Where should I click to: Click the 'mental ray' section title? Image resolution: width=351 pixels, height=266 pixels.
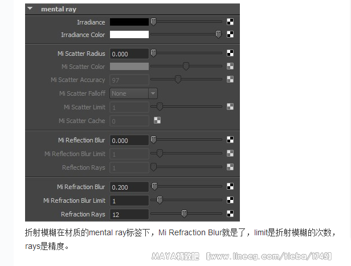[59, 9]
